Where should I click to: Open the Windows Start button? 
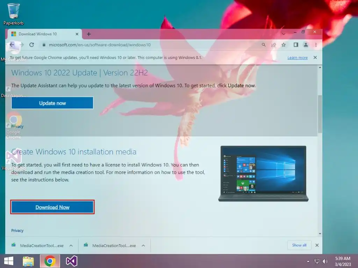pos(9,261)
